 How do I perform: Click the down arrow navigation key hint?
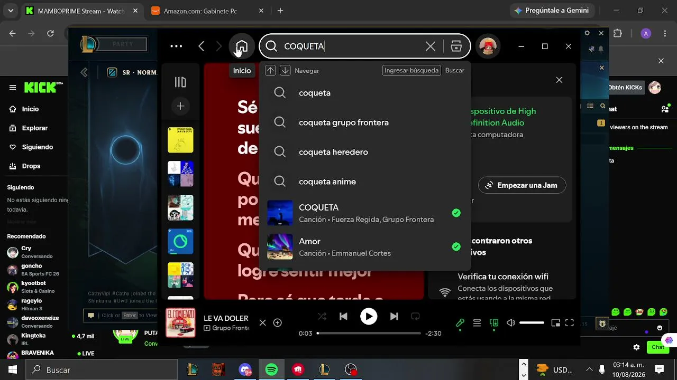click(x=285, y=71)
